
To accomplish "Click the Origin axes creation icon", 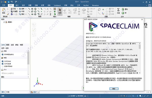I will (103, 14).
